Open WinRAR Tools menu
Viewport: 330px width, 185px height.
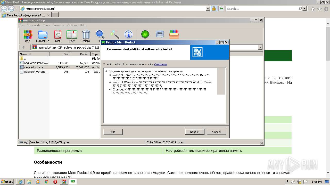tap(46, 25)
